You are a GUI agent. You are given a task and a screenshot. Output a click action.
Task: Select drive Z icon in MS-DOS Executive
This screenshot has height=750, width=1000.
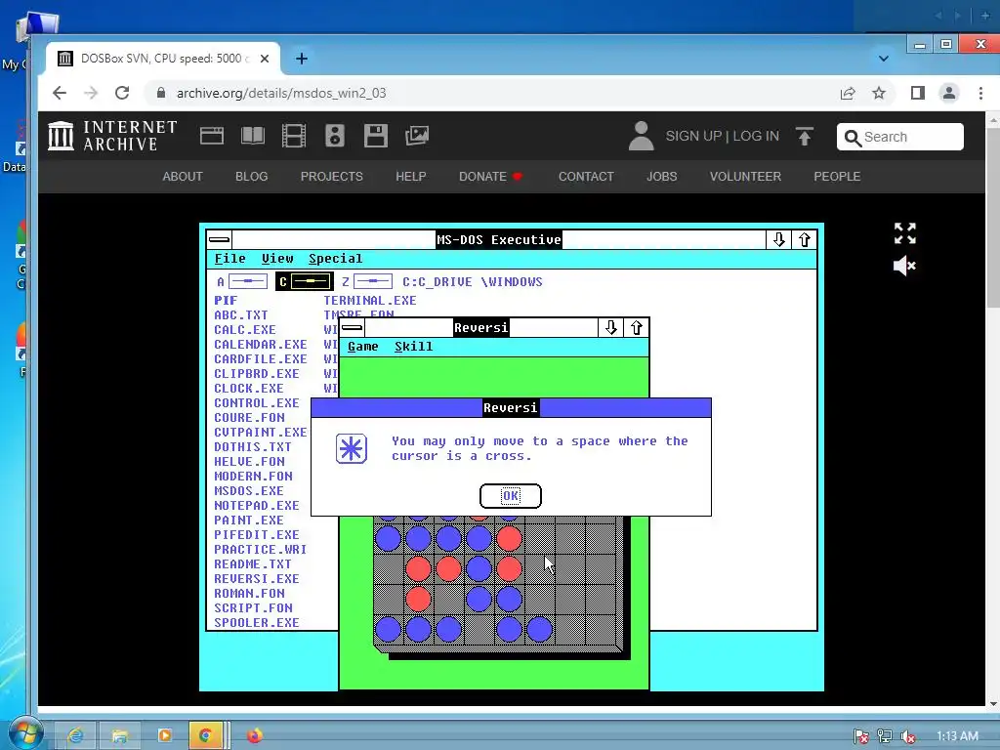pyautogui.click(x=367, y=281)
